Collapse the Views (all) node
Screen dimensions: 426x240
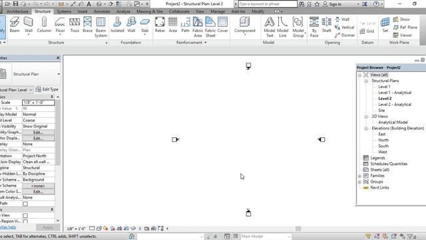[x=359, y=75]
